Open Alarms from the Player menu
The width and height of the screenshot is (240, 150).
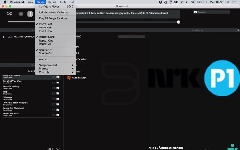pyautogui.click(x=55, y=59)
